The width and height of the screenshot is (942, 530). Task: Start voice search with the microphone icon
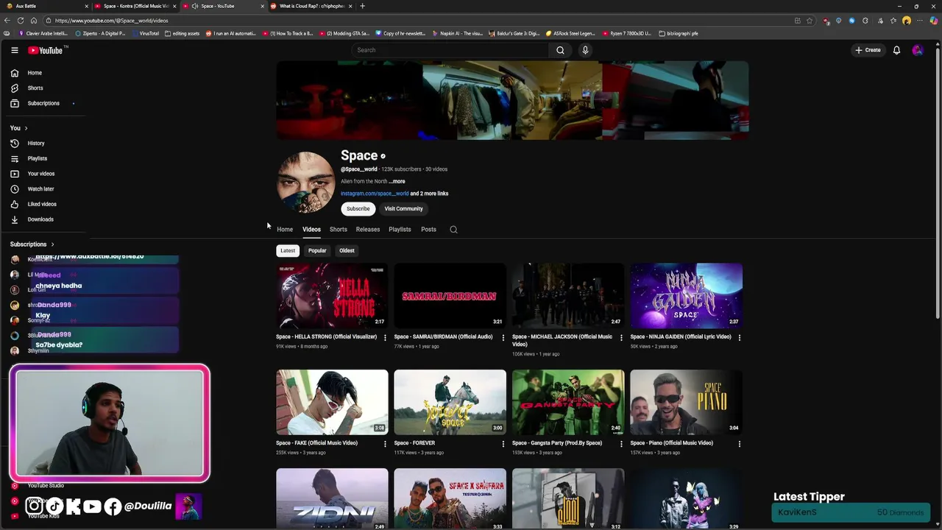[x=585, y=50]
